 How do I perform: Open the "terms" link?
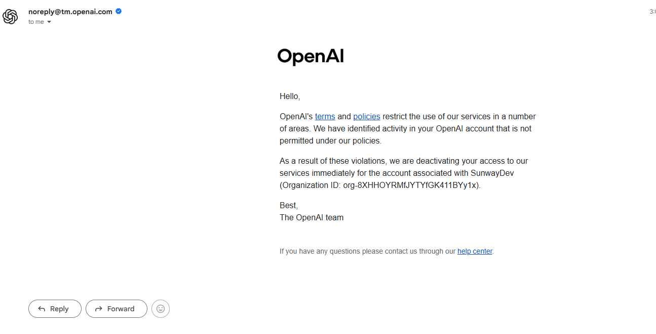325,116
